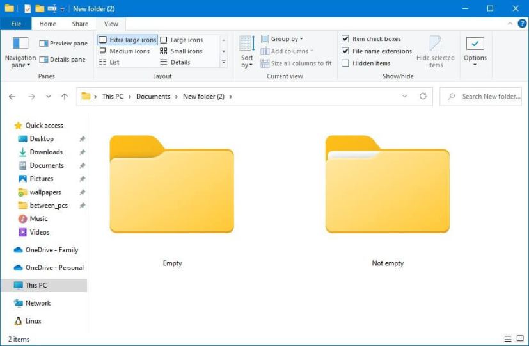Toggle the Preview pane
Screen dimensions: 529x346
(63, 44)
